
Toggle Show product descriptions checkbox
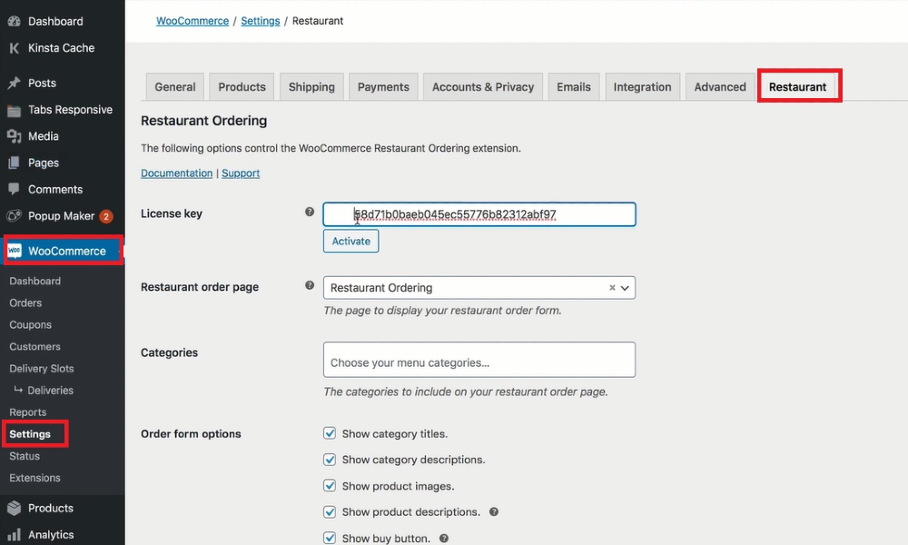[330, 512]
